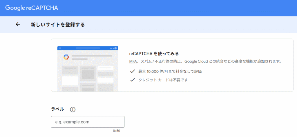This screenshot has width=297, height=137.
Task: Click the クレジット カードは不要です text
Action: pos(163,80)
